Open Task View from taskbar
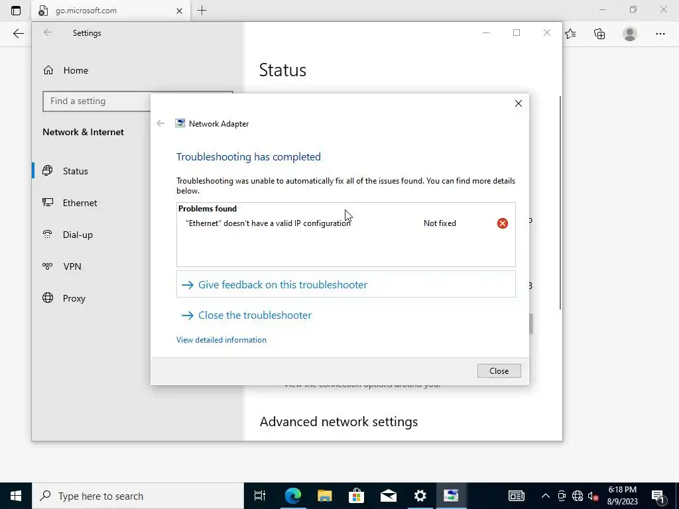679x509 pixels. (260, 496)
